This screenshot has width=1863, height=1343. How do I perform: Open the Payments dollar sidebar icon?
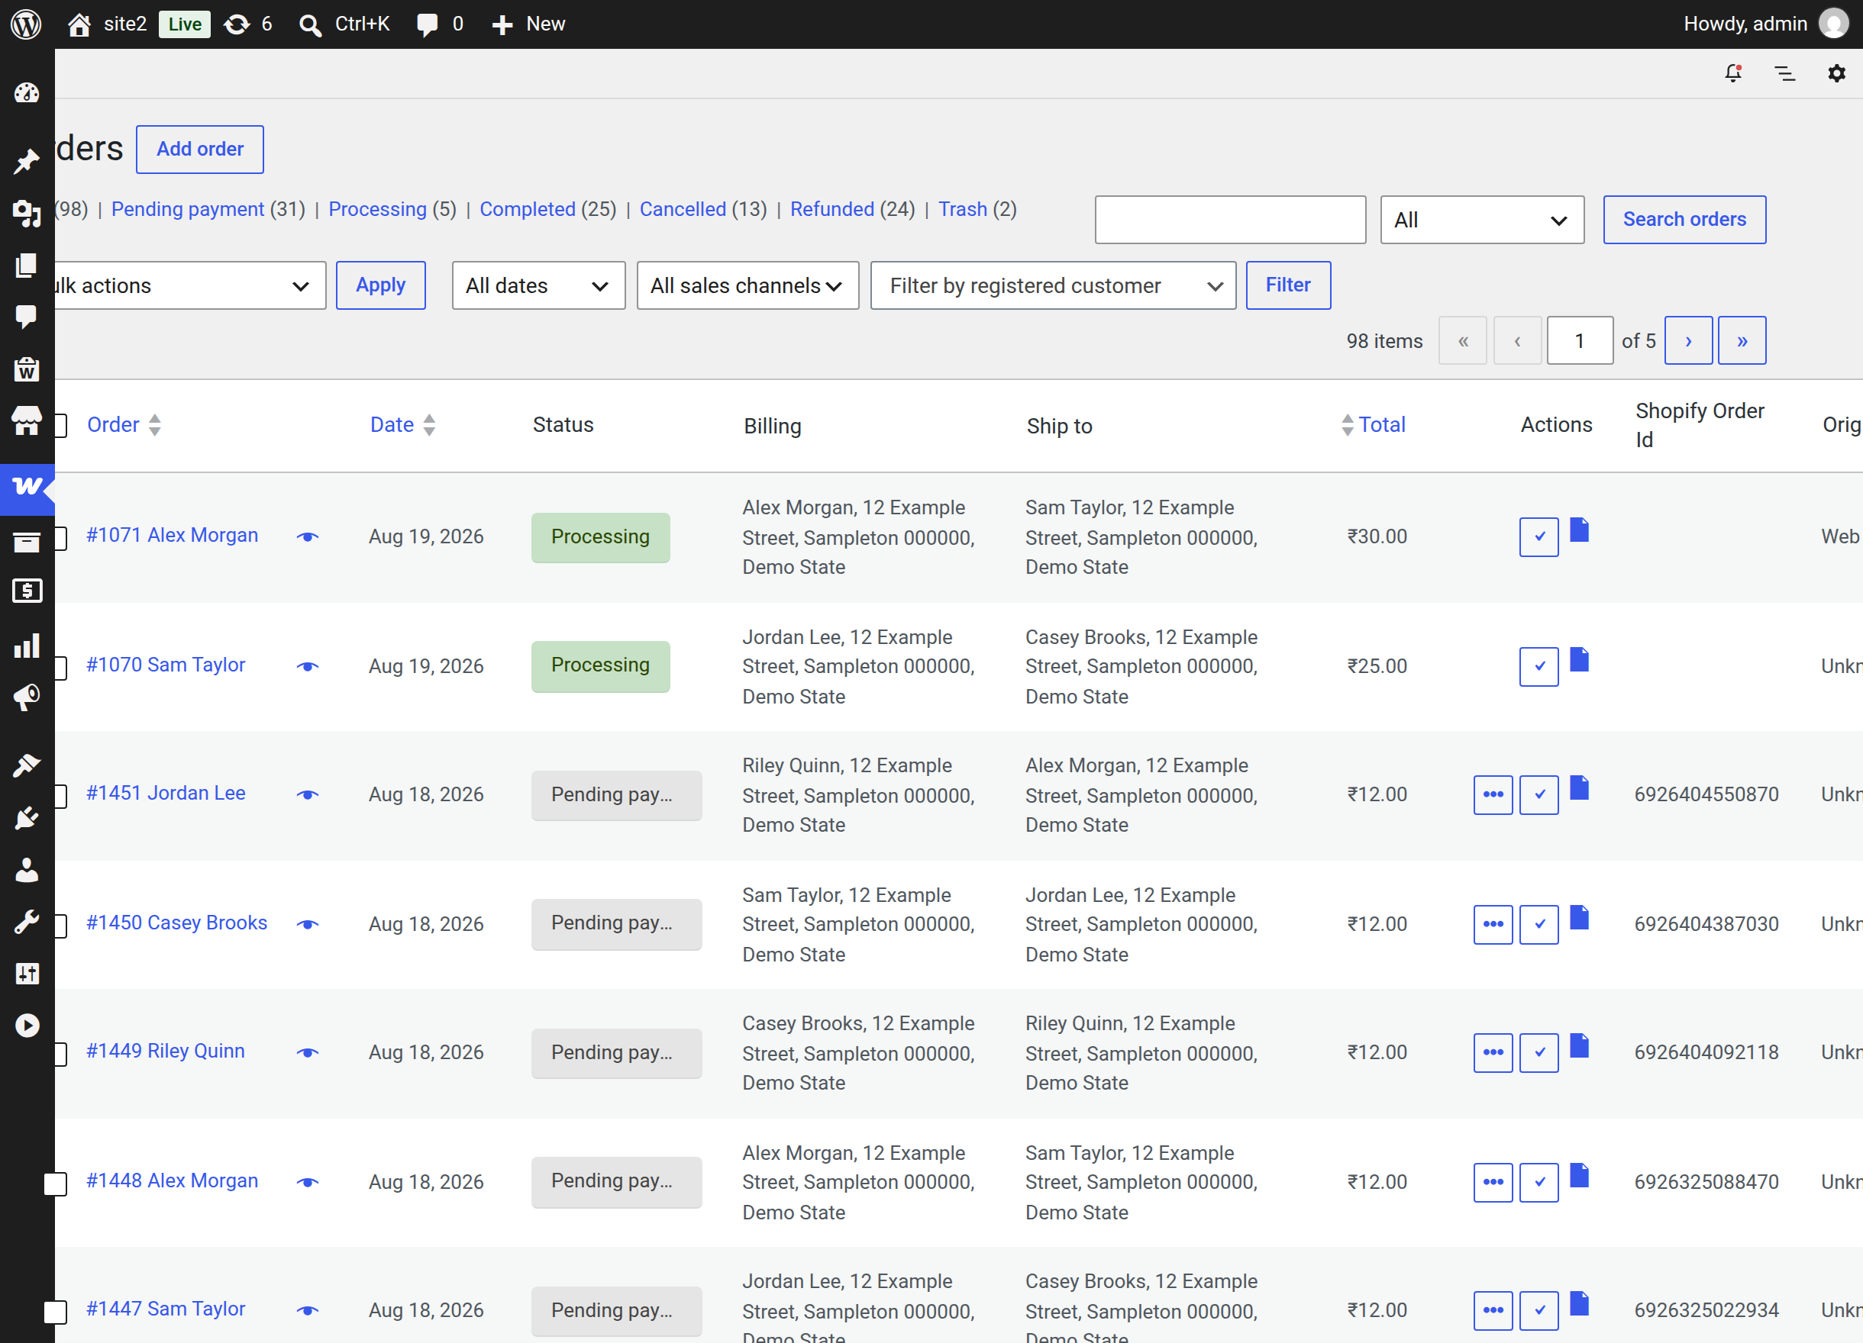pyautogui.click(x=27, y=590)
